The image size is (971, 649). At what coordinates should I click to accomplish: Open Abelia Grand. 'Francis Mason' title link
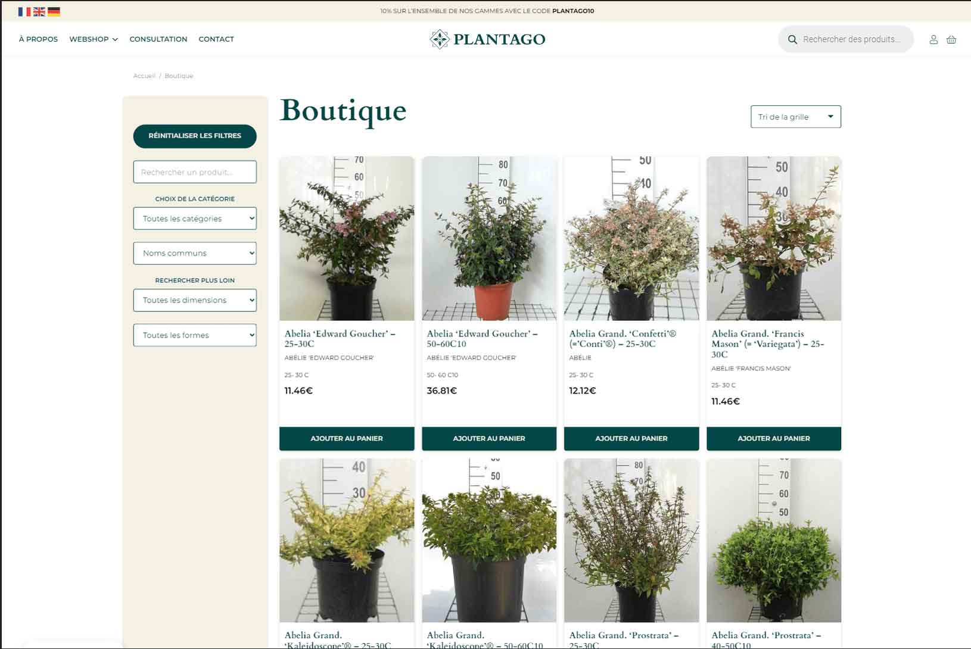tap(768, 344)
